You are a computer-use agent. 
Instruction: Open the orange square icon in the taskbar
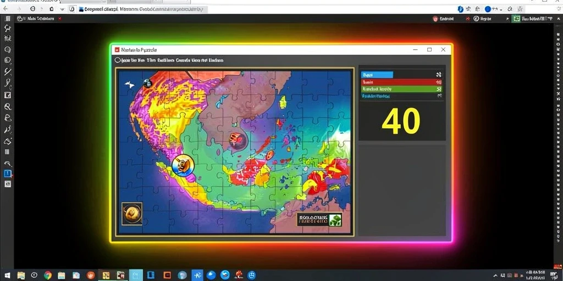167,276
